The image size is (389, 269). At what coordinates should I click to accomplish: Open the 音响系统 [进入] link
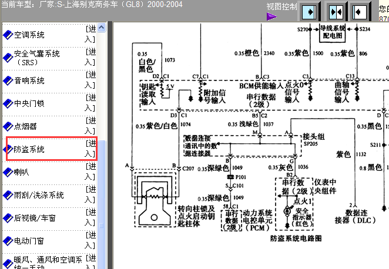(90, 80)
